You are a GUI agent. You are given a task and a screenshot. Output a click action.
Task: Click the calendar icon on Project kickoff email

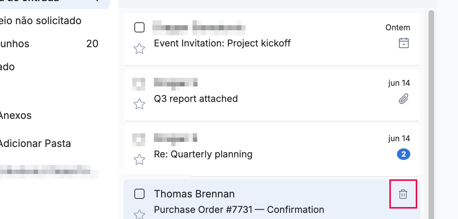[403, 43]
